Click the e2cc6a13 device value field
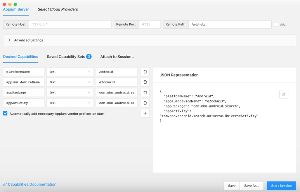Image resolution: width=300 pixels, height=192 pixels. 116,82
